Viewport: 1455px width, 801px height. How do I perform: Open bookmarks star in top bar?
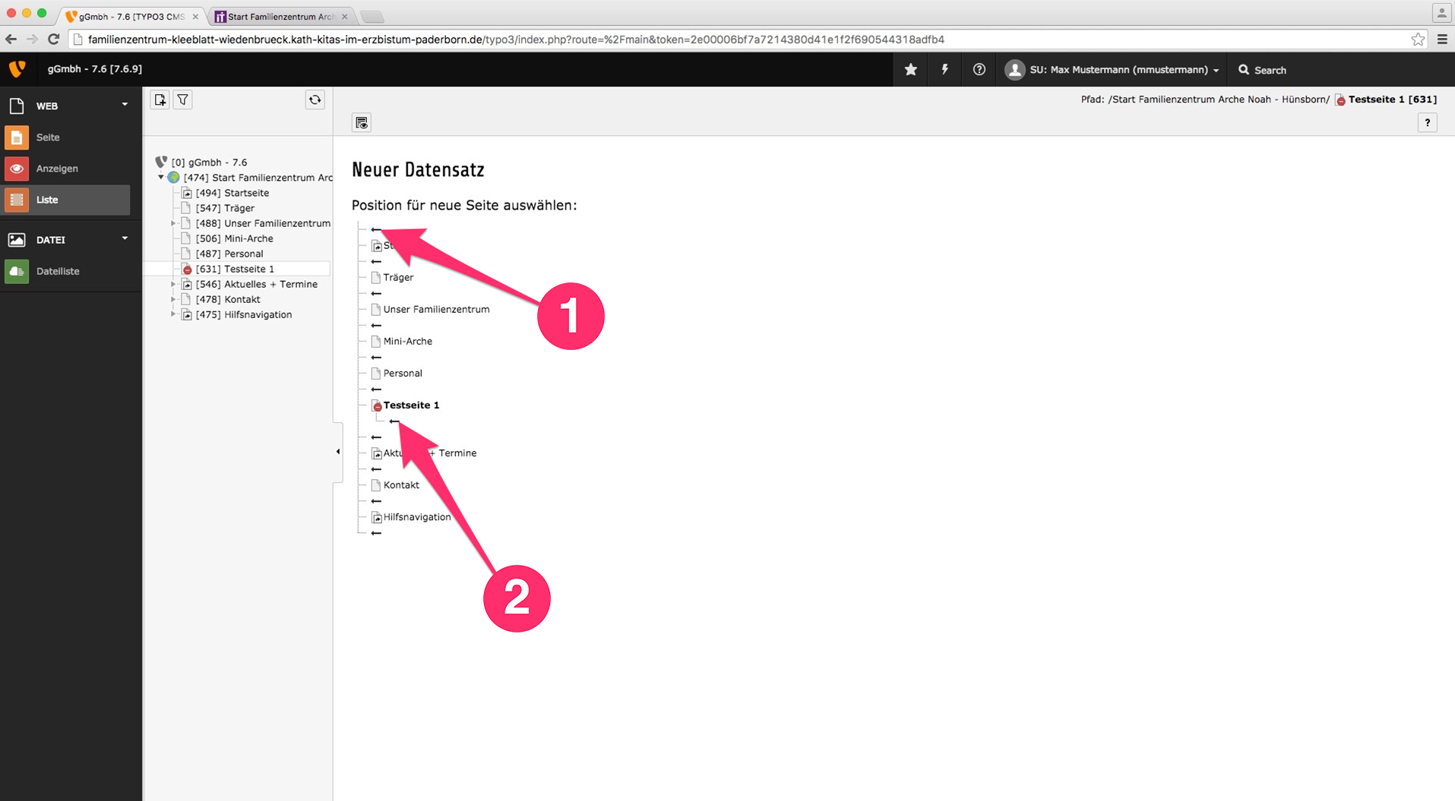[910, 70]
